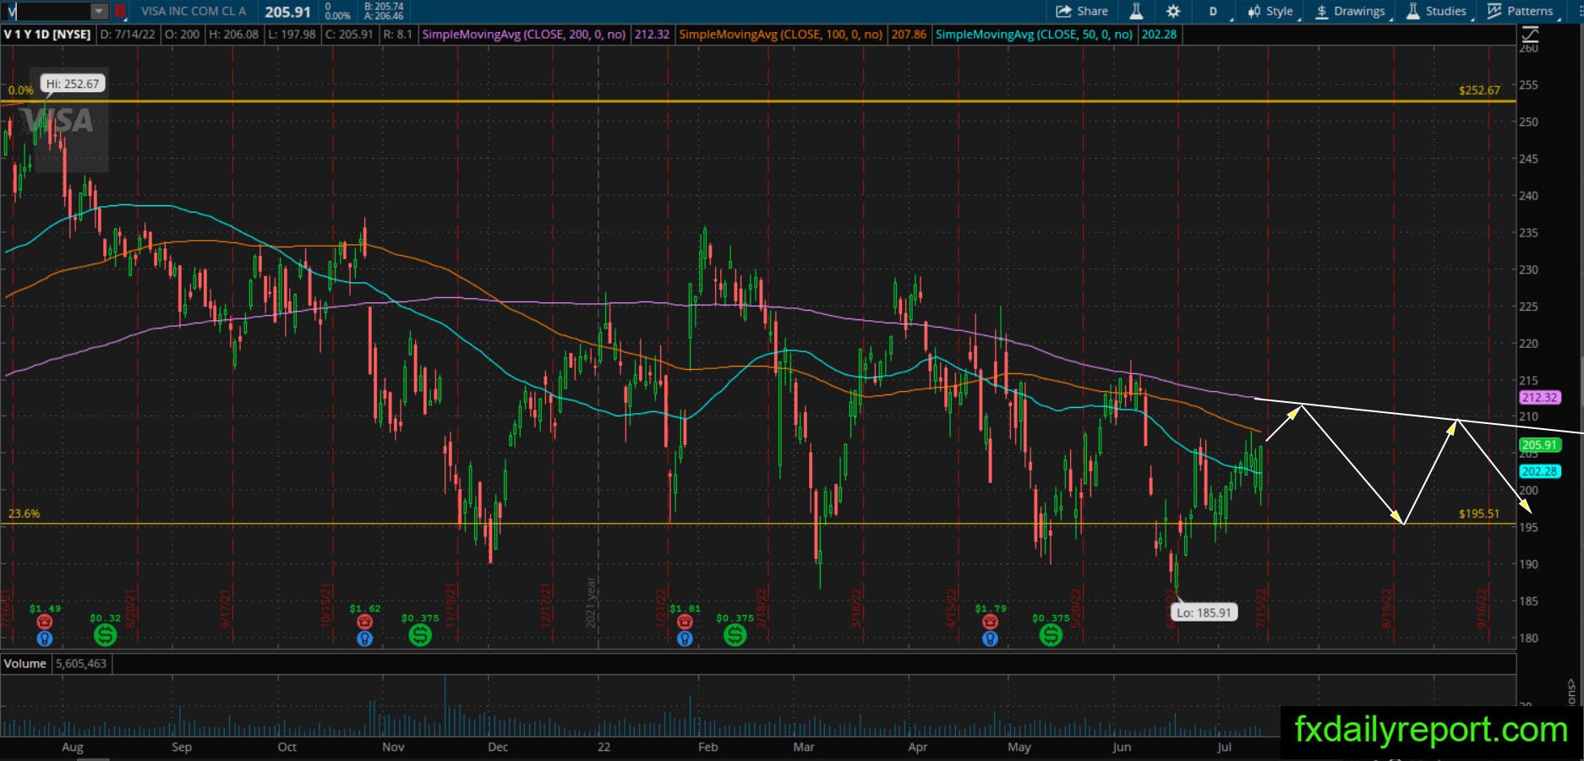Click blue lightbulb icon under $1.79 earnings
The height and width of the screenshot is (761, 1584).
point(990,639)
